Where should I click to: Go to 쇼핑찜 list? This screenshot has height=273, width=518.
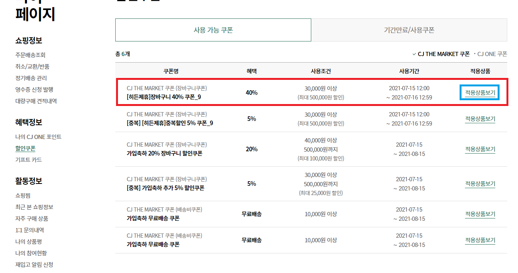click(x=23, y=196)
